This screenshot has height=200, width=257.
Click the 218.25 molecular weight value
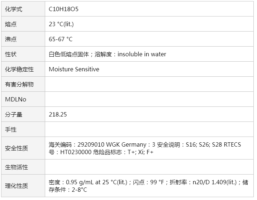point(58,114)
